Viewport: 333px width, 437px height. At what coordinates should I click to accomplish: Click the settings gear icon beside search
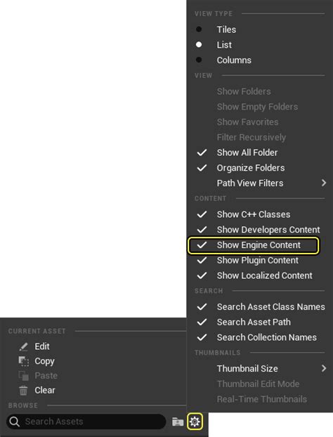tap(195, 422)
